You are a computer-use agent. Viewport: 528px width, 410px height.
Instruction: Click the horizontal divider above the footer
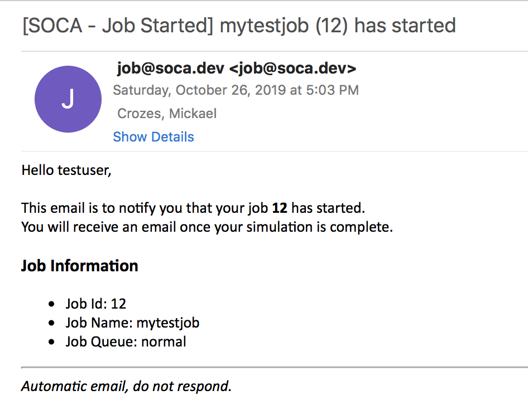pyautogui.click(x=273, y=368)
